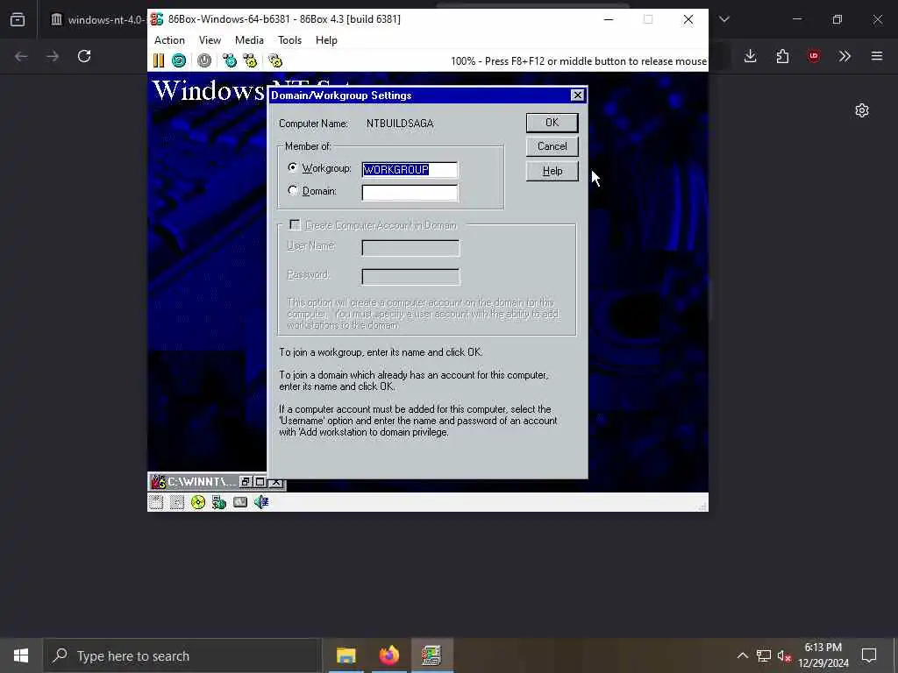Open the Firefox hamburger application menu
Image resolution: width=898 pixels, height=673 pixels.
tap(877, 56)
